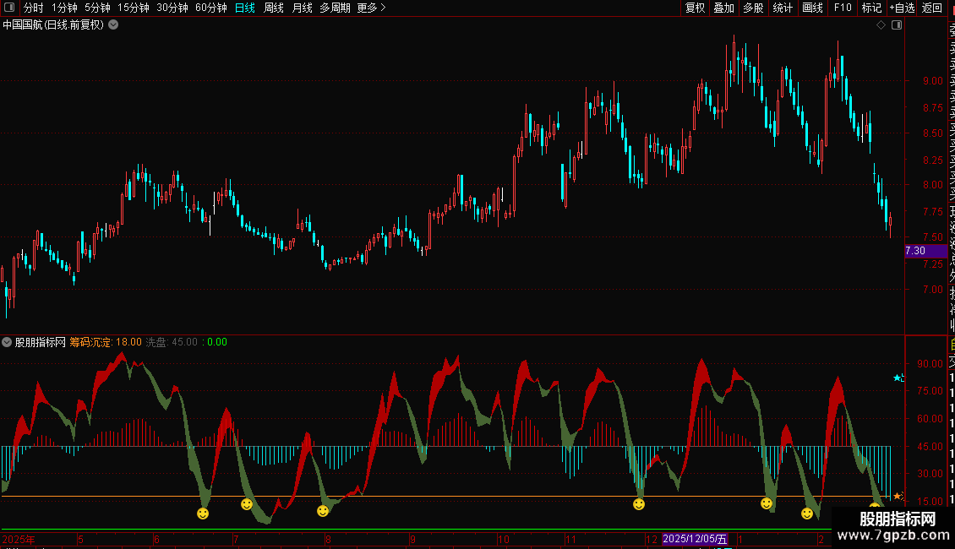This screenshot has width=955, height=549.
Task: Select the 日线 daily tab
Action: click(x=245, y=8)
